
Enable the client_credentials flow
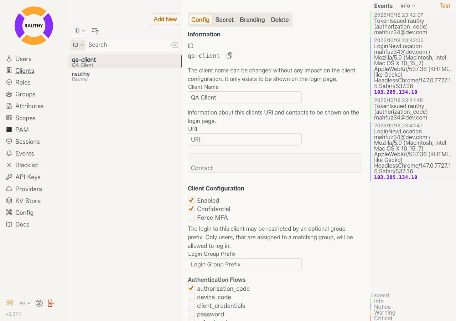(191, 305)
